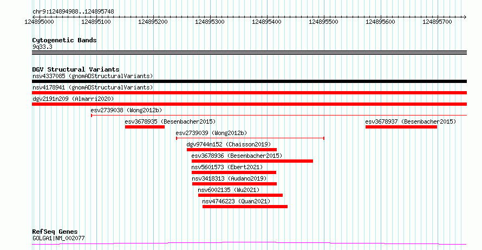This screenshot has width=482, height=250.
Task: Open the esv2739039 Wong2012b label
Action: tap(212, 133)
